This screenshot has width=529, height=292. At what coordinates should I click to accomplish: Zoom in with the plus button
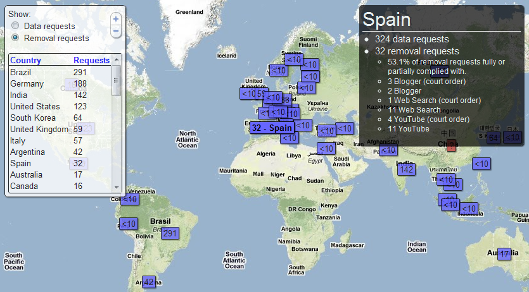(x=116, y=19)
